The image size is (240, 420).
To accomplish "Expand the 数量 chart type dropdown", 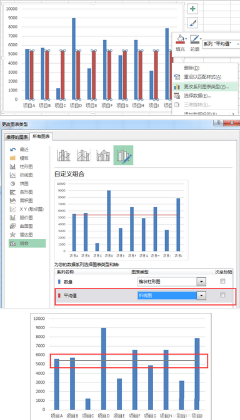I will click(x=201, y=282).
